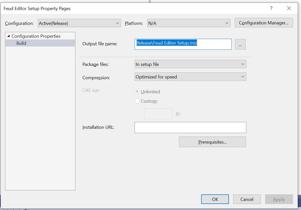Screen dimensions: 301x210
Task: Click the Configuration Properties label in tree
Action: (x=36, y=36)
